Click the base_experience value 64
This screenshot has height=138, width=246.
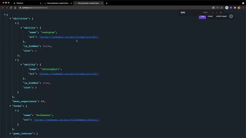[x=43, y=101]
